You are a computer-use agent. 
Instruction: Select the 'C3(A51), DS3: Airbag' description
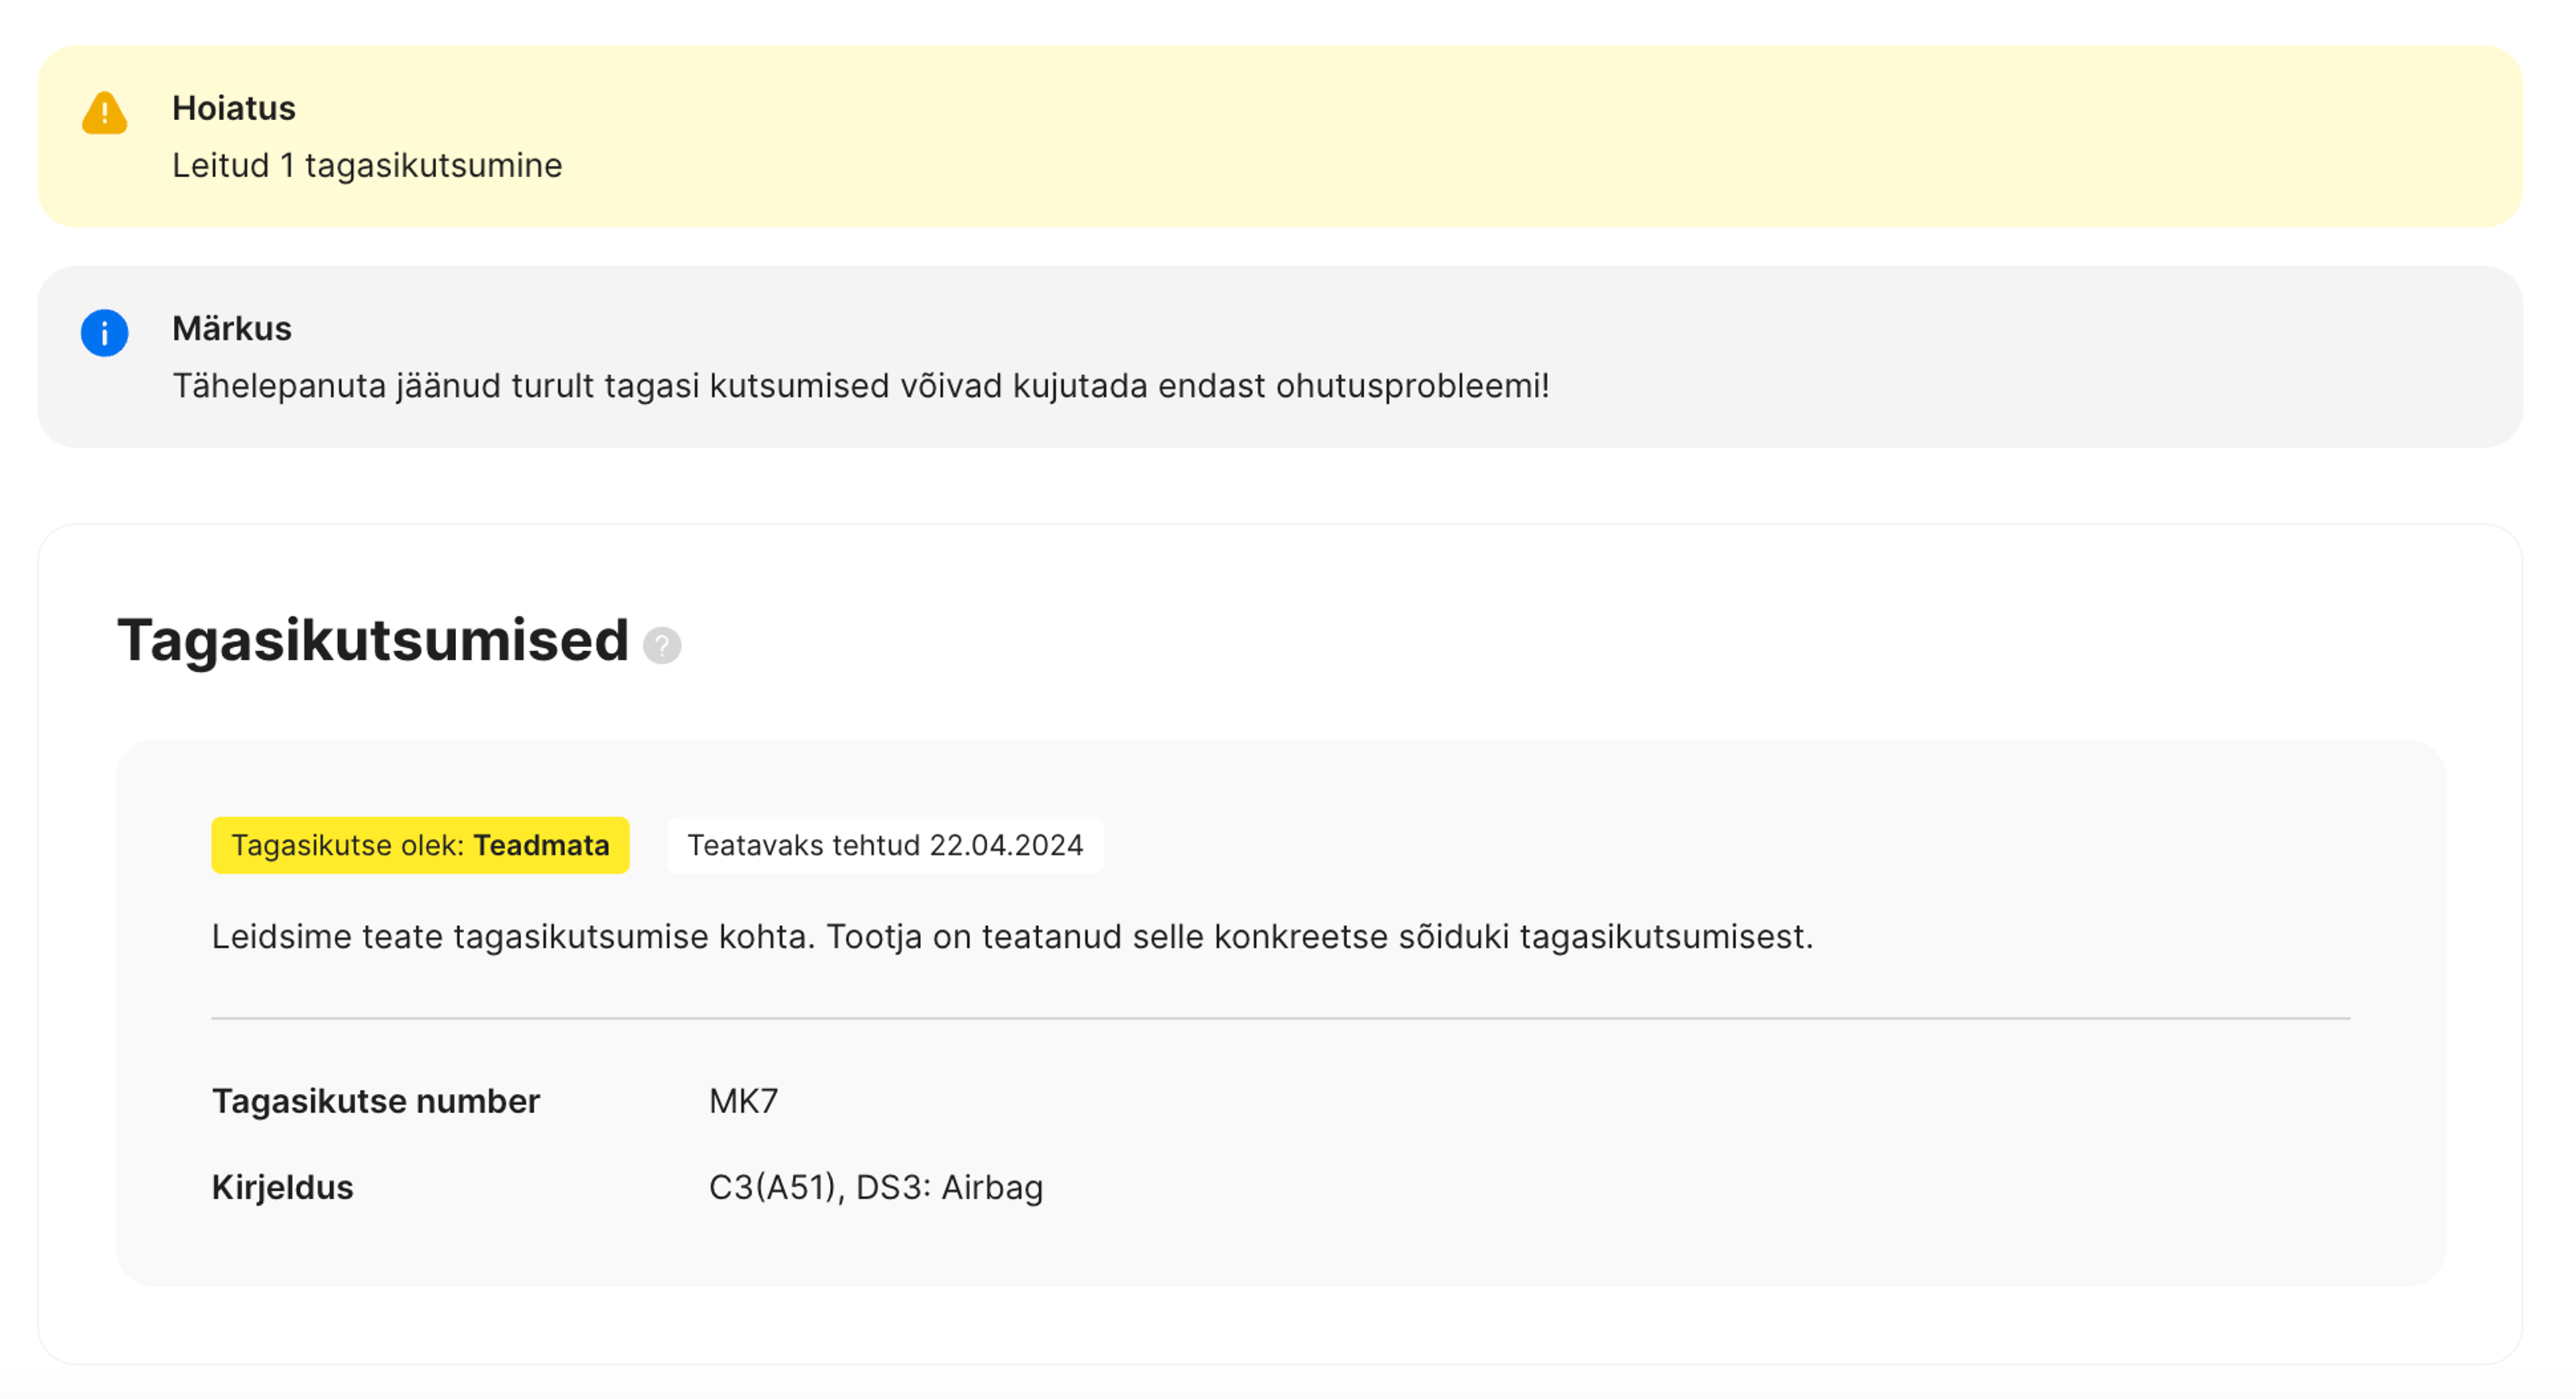(x=875, y=1187)
